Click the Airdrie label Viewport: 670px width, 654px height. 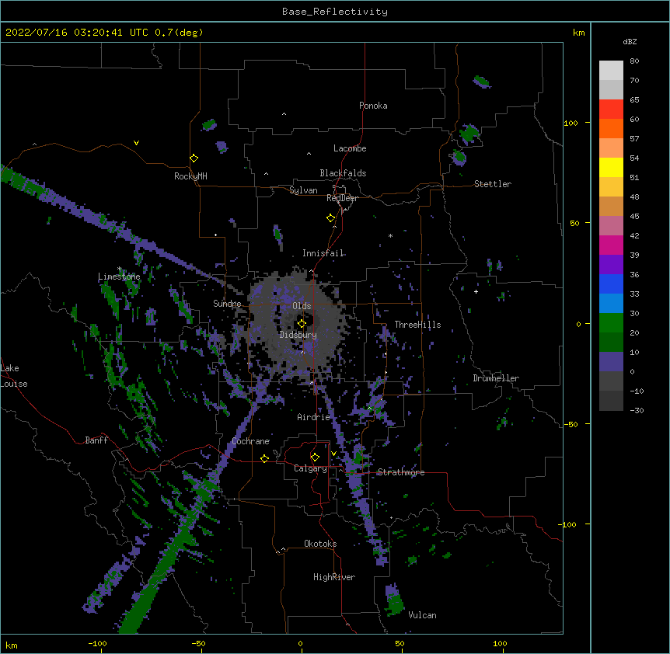[313, 417]
